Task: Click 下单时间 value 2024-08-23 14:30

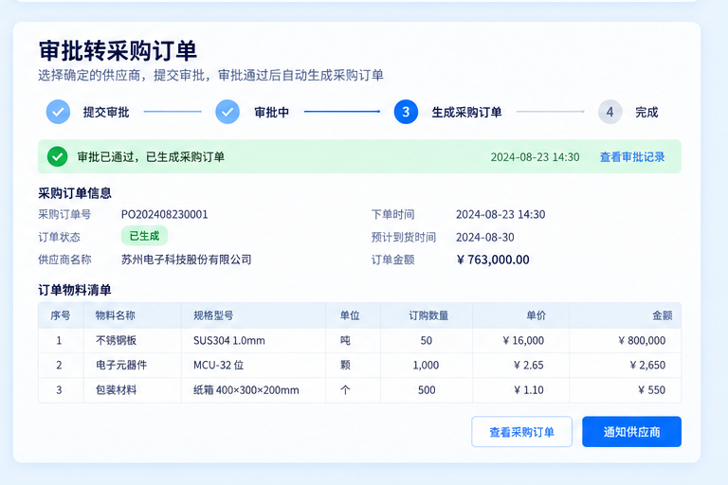Action: (500, 214)
